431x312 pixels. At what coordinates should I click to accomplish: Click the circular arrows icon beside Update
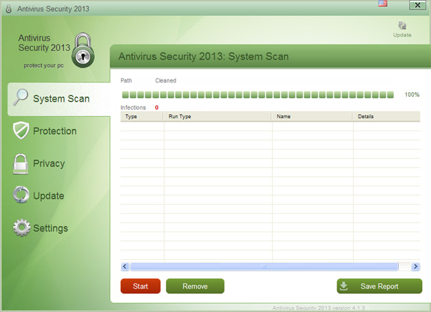tap(21, 195)
